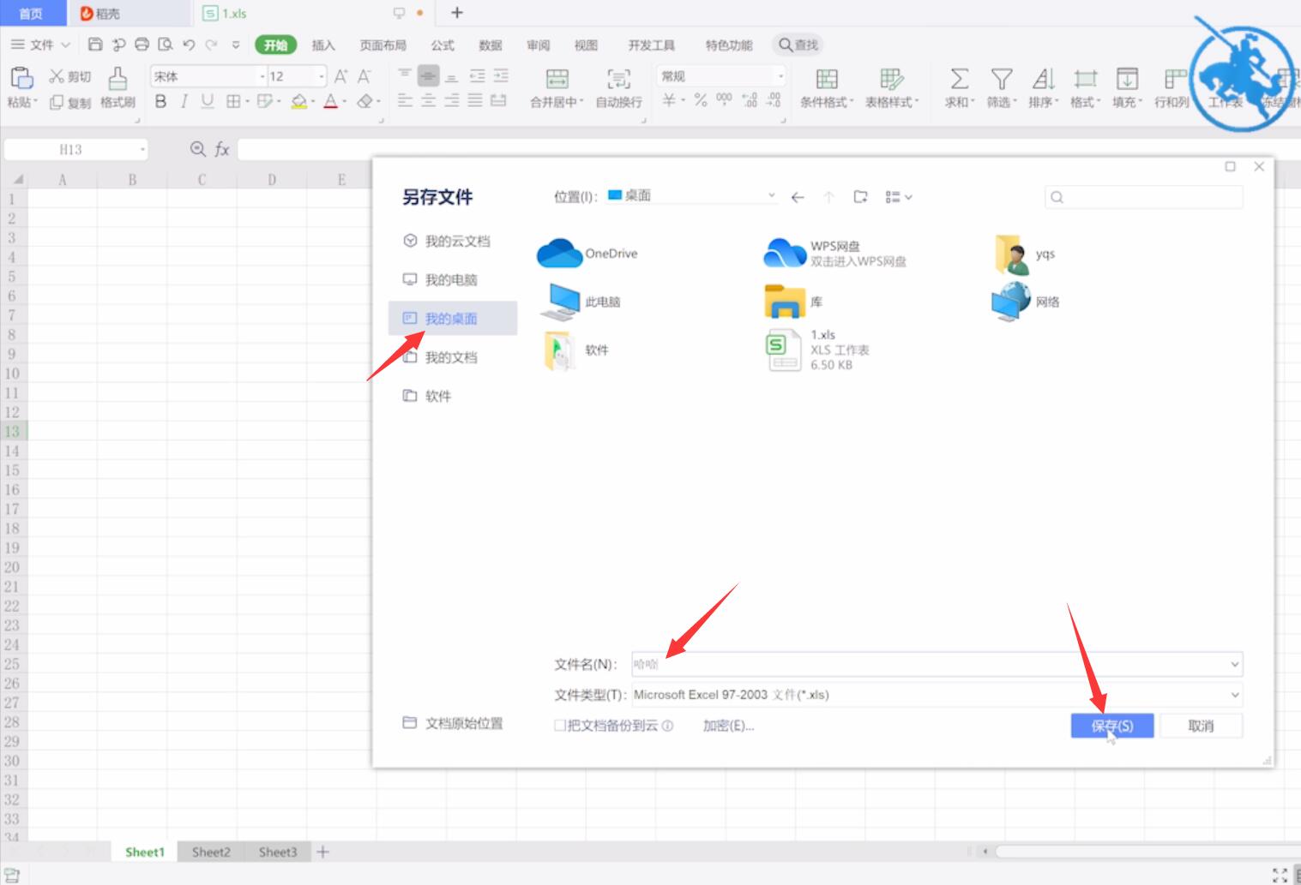The height and width of the screenshot is (885, 1301).
Task: Click the fill color bucket icon
Action: [299, 101]
